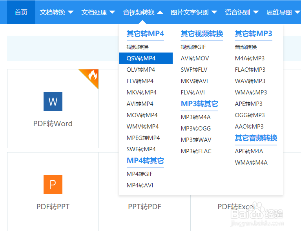
Task: Select the MP3转其它 category heading
Action: (x=199, y=104)
